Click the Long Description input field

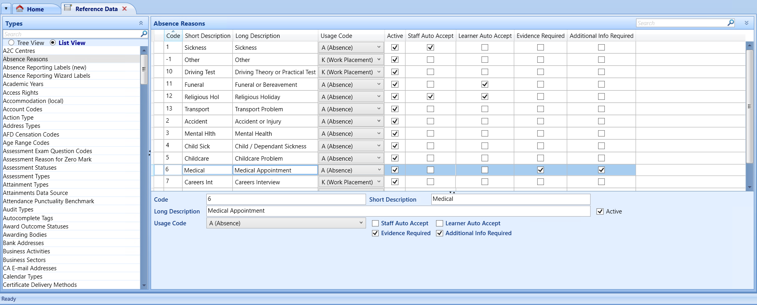pos(398,211)
